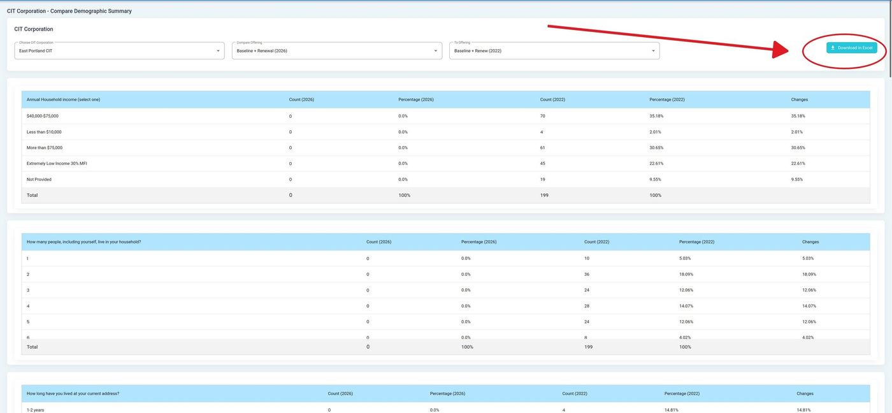Viewport: 892px width, 413px height.
Task: Click the household size question header
Action: [x=83, y=242]
